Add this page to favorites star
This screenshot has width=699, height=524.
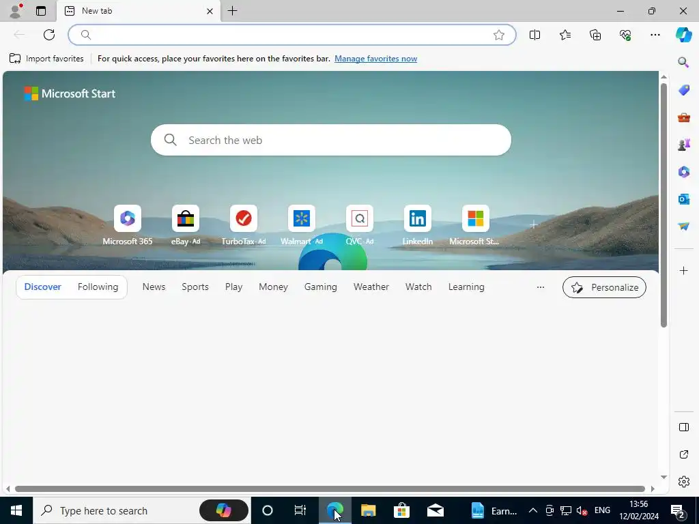click(499, 35)
